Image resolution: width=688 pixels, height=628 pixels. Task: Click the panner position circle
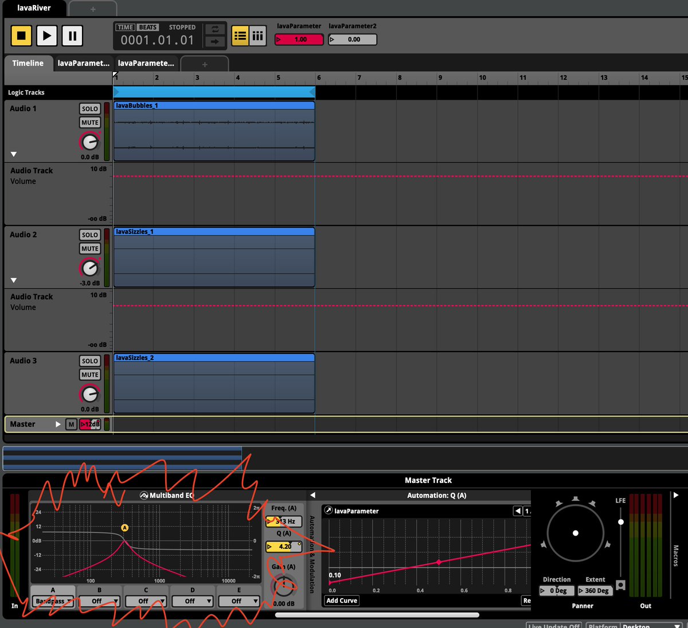576,533
